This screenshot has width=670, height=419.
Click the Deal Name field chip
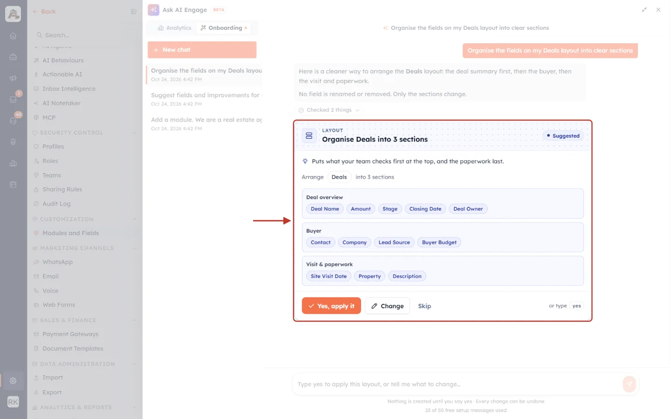click(x=325, y=209)
